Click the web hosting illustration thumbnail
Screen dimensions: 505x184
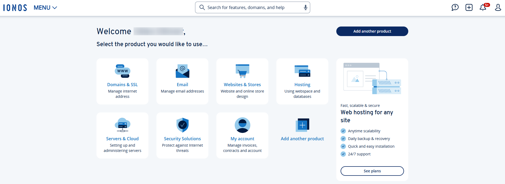pos(372,79)
